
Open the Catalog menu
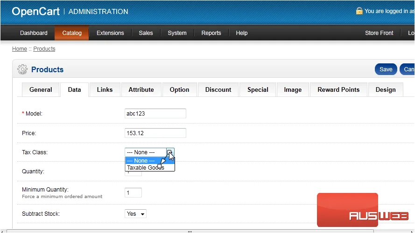pyautogui.click(x=72, y=33)
